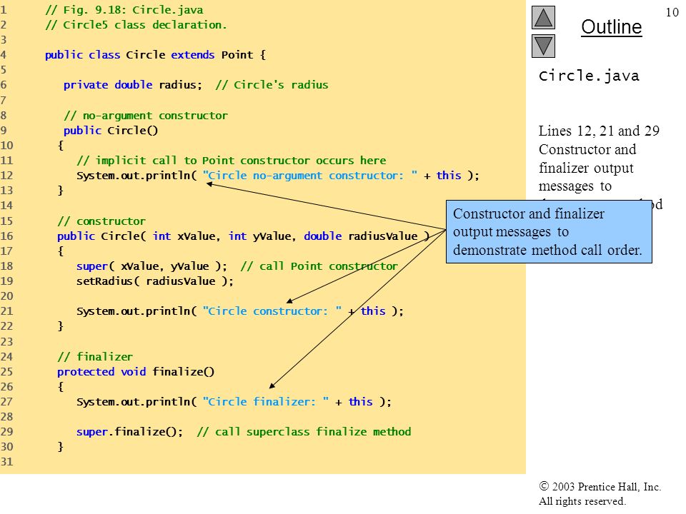Click the 'super( xValue, yValue );' statement

click(151, 266)
